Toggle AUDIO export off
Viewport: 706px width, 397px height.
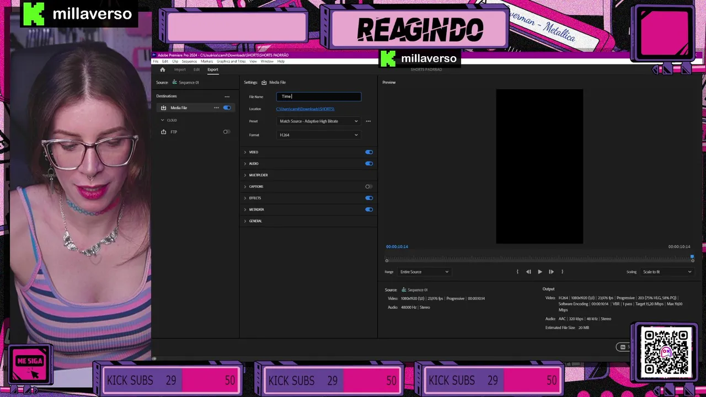(369, 164)
